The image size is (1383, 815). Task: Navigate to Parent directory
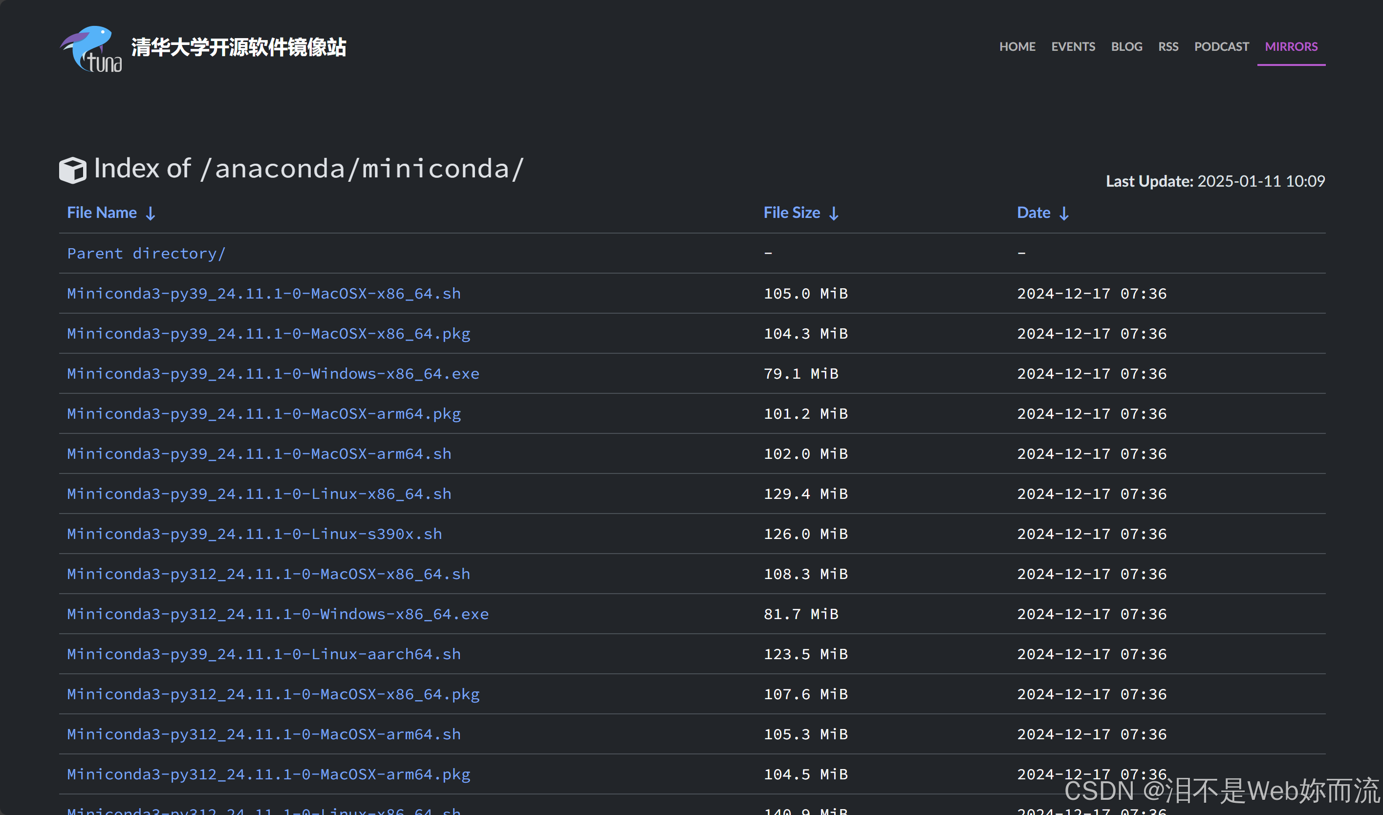point(146,254)
